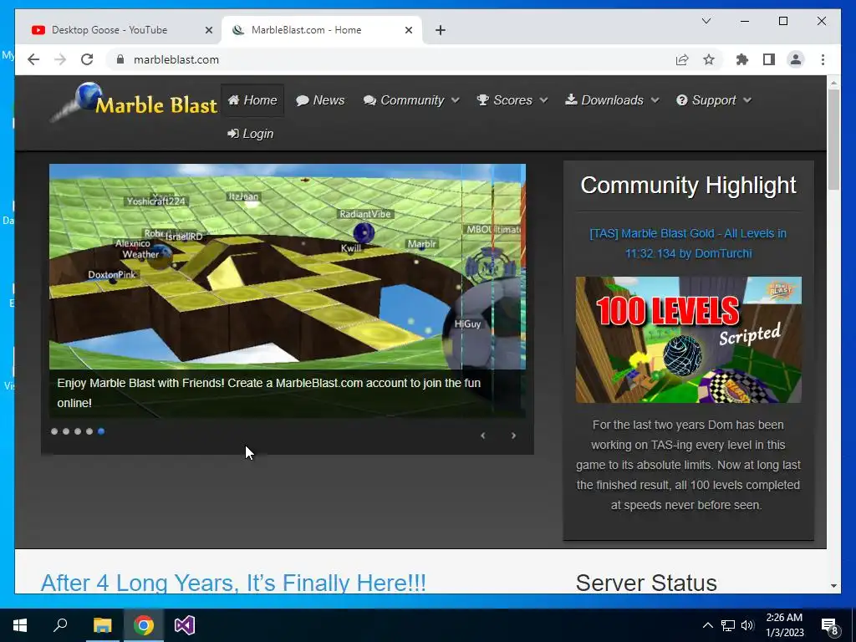The height and width of the screenshot is (642, 856).
Task: Open the Login link
Action: pos(251,134)
